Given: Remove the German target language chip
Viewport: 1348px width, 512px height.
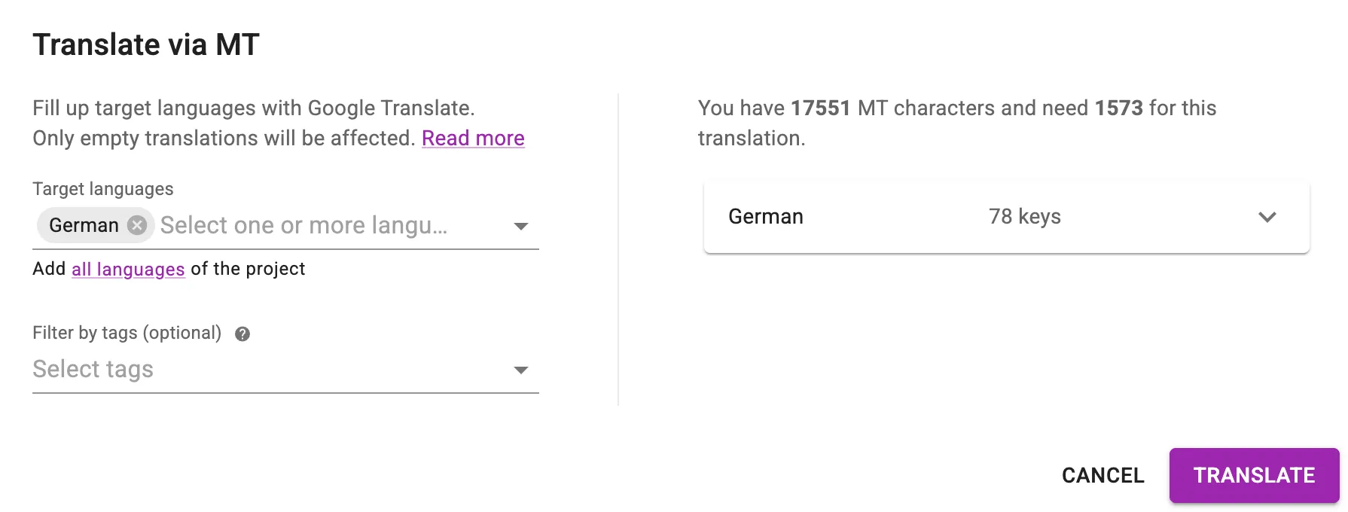Looking at the screenshot, I should click(136, 225).
